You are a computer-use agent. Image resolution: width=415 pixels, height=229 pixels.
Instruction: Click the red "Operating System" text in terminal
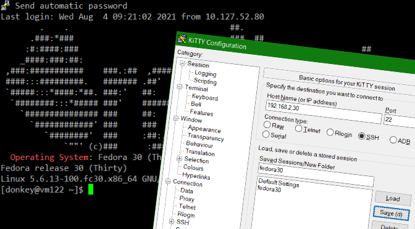pyautogui.click(x=49, y=157)
